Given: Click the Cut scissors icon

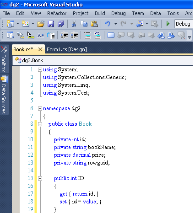Looking at the screenshot, I should pyautogui.click(x=74, y=24).
